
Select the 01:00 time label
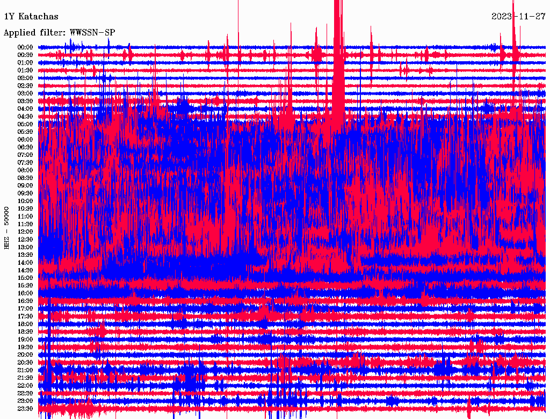25,63
